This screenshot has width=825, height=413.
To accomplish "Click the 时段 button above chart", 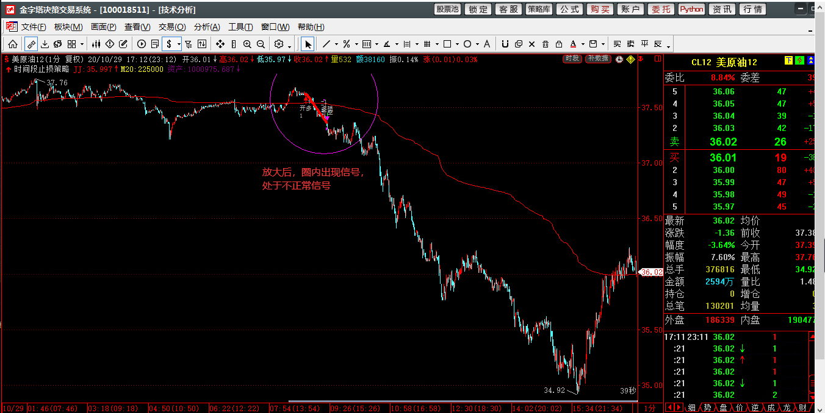I will coord(572,58).
